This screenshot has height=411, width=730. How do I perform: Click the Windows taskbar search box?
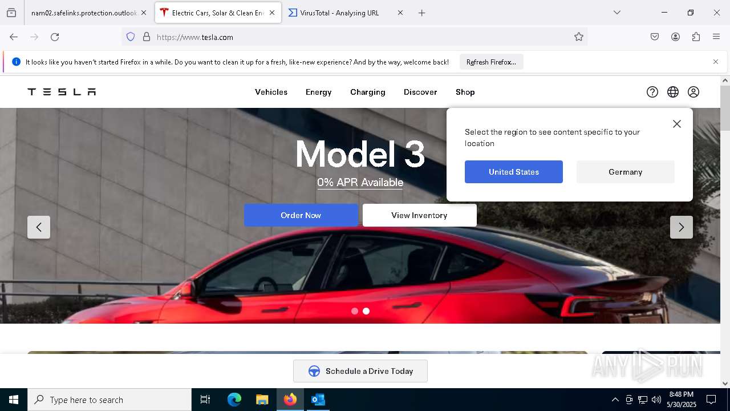pyautogui.click(x=109, y=400)
